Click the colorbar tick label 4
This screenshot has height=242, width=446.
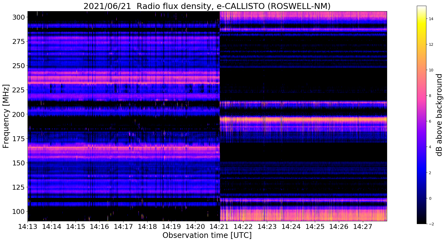(x=430, y=147)
